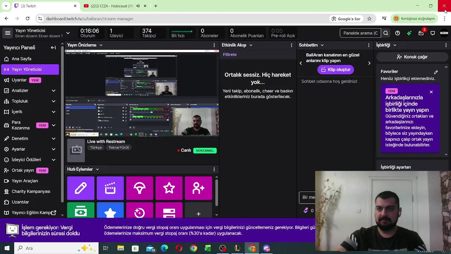Open Etkinlik Akışı panel three-dot menu
Image resolution: width=451 pixels, height=254 pixels.
tap(291, 45)
